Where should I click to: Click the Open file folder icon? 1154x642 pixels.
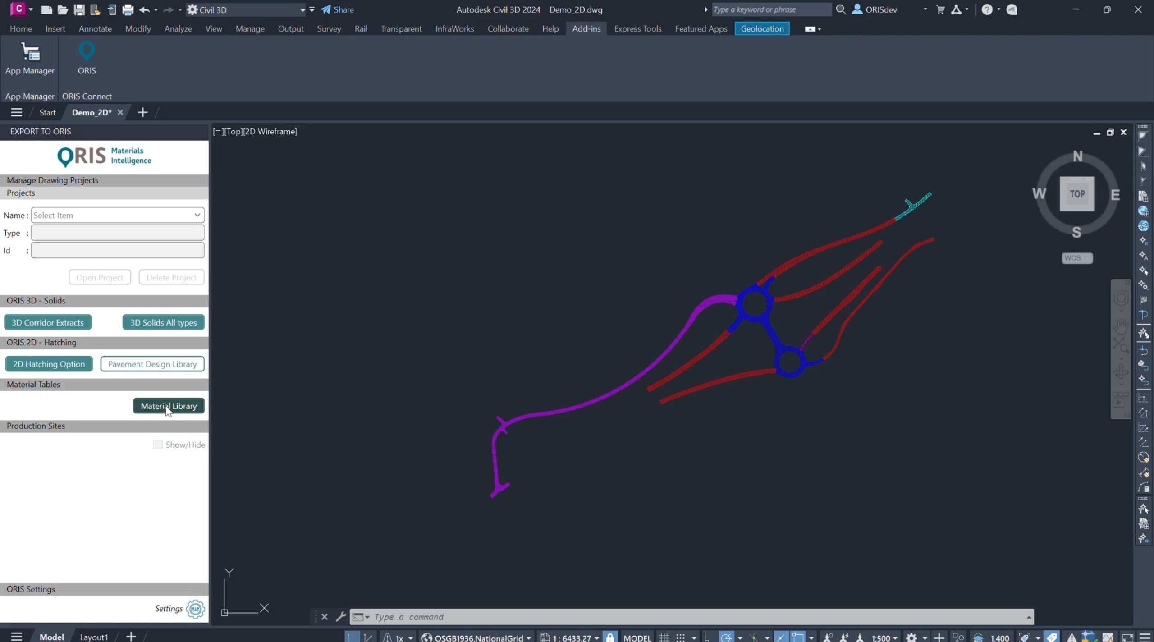pos(63,9)
